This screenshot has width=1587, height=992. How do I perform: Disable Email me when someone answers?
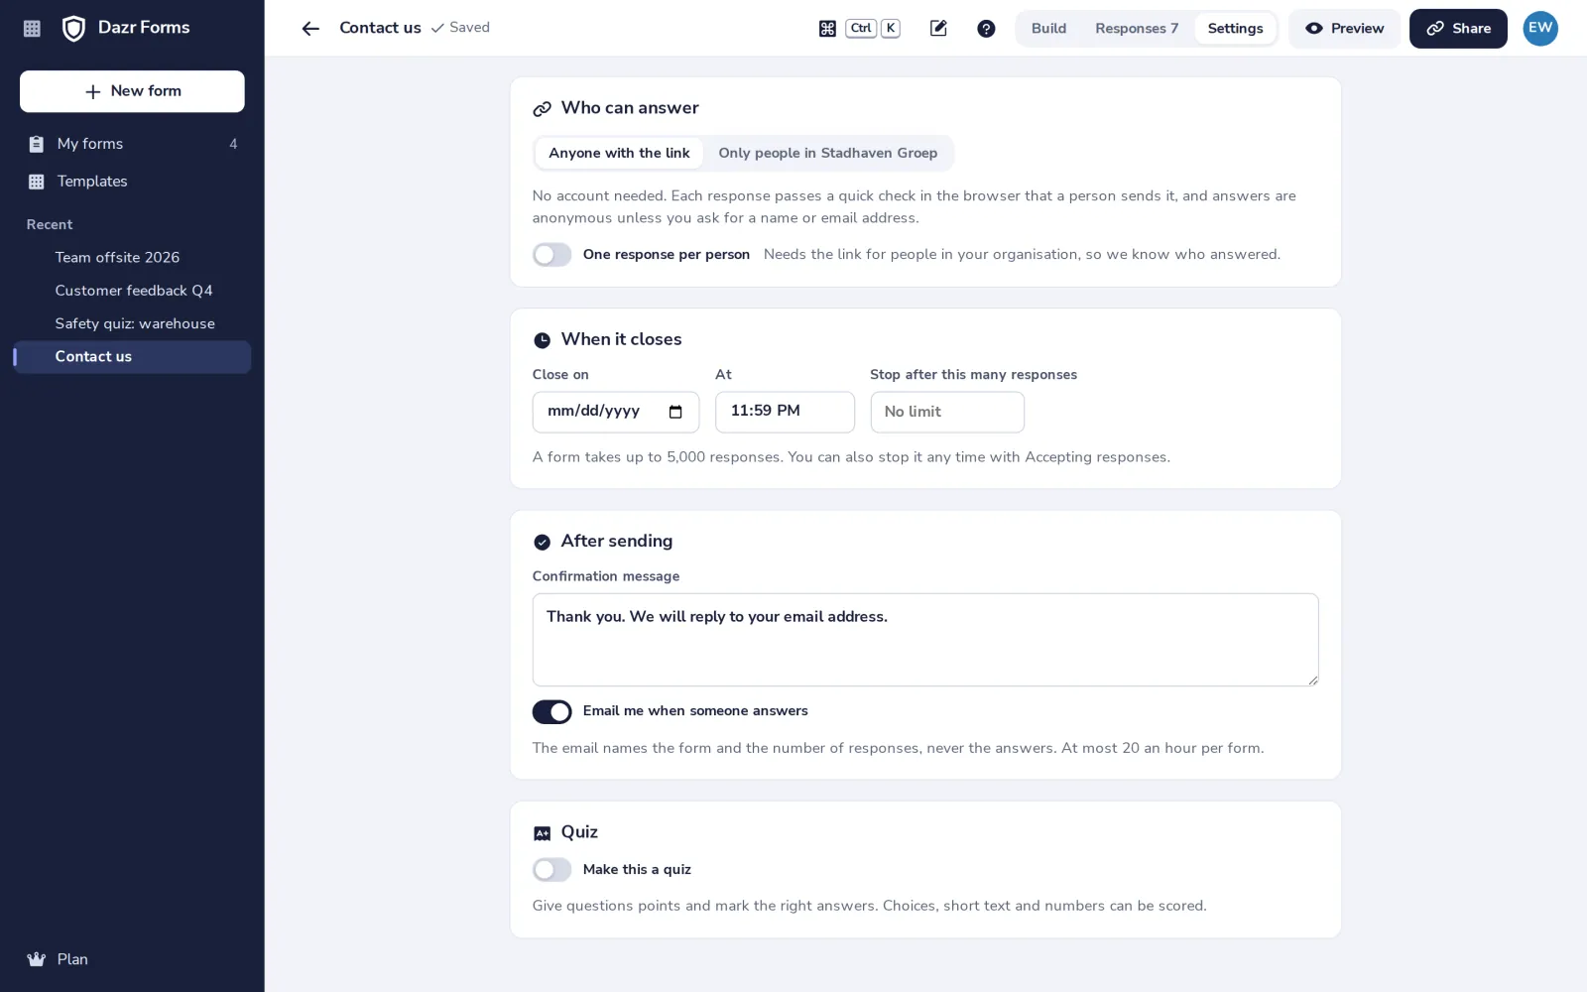tap(551, 711)
